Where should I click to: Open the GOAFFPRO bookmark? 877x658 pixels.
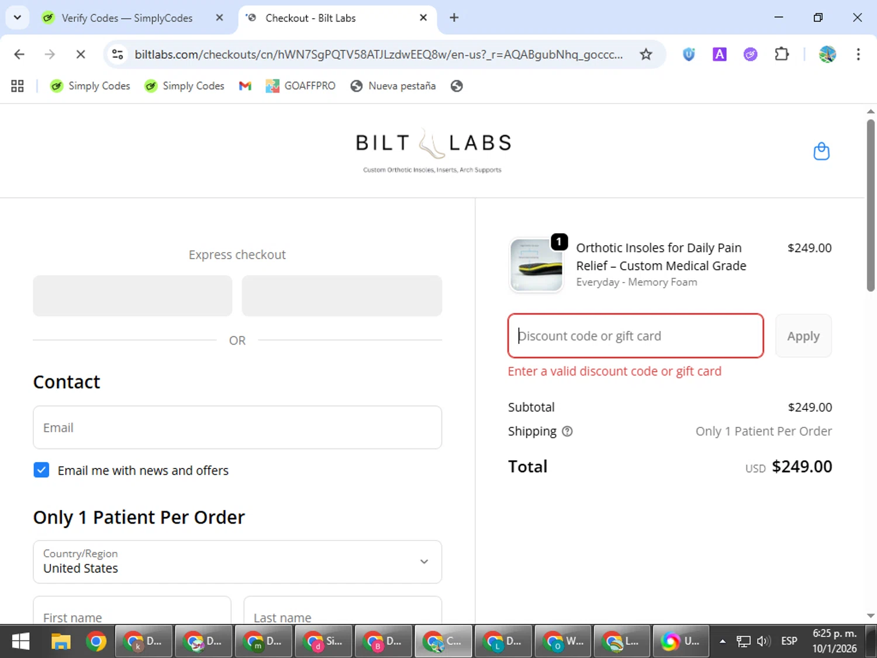301,86
